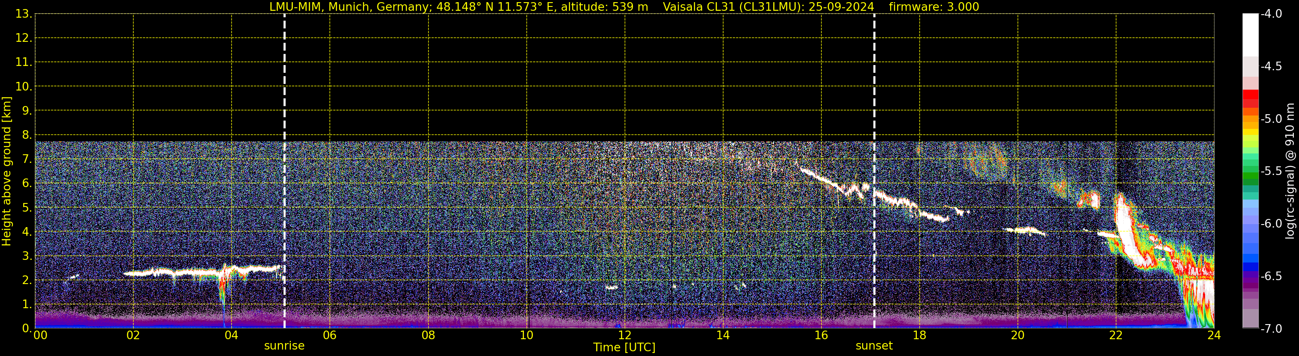Click the '12.' height axis tick label
Viewport: 1299px width, 356px height.
pyautogui.click(x=24, y=38)
